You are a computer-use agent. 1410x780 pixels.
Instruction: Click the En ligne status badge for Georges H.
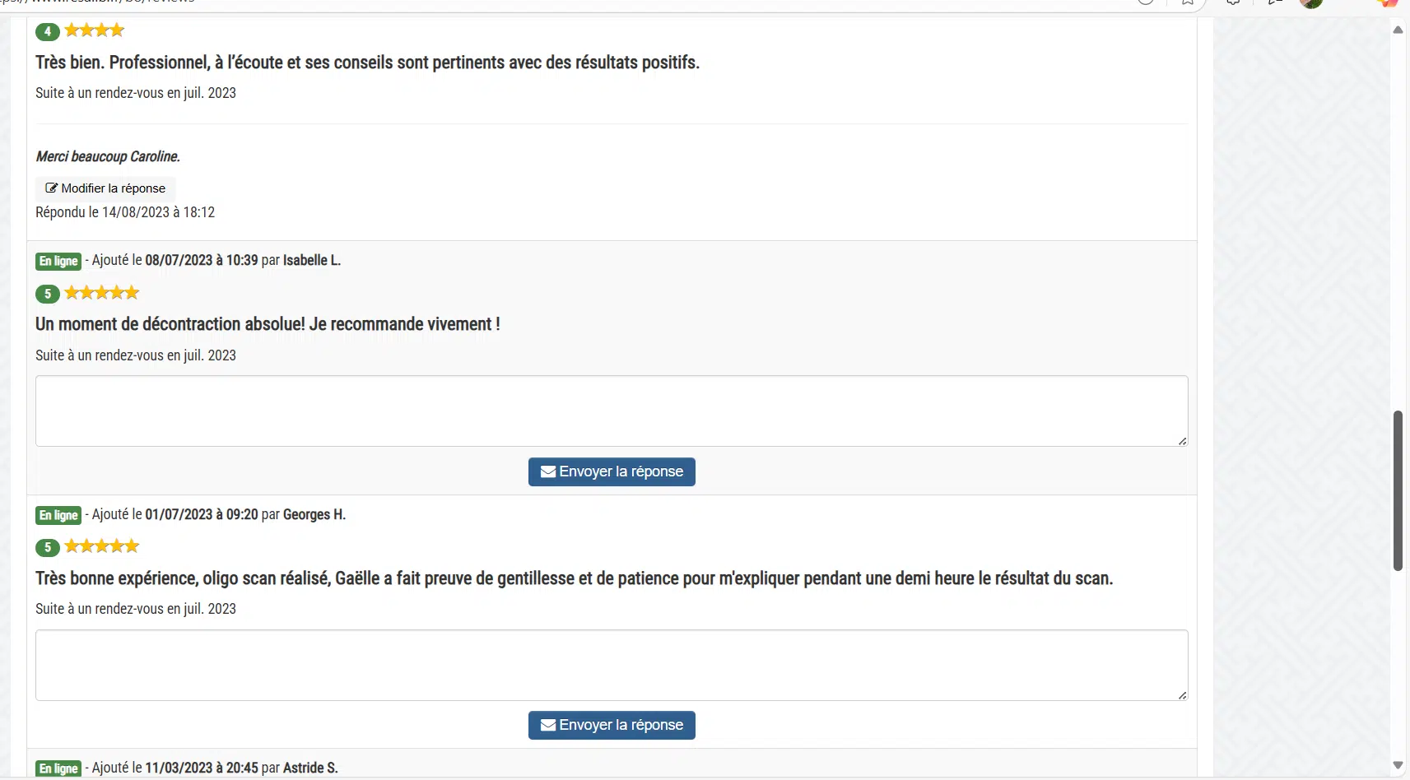58,516
